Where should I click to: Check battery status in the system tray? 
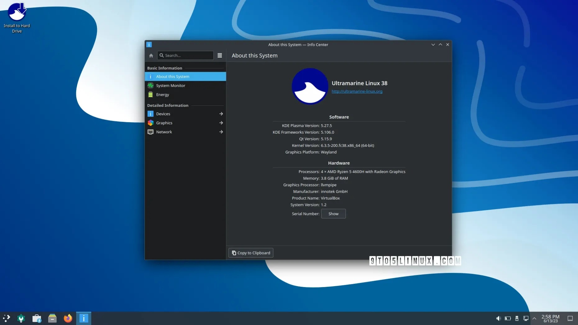click(508, 318)
